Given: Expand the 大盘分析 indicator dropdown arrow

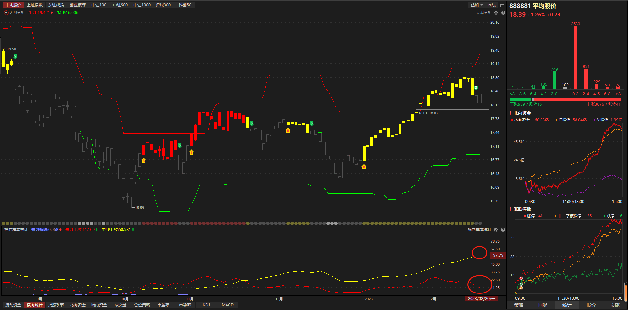Looking at the screenshot, I should pos(6,13).
